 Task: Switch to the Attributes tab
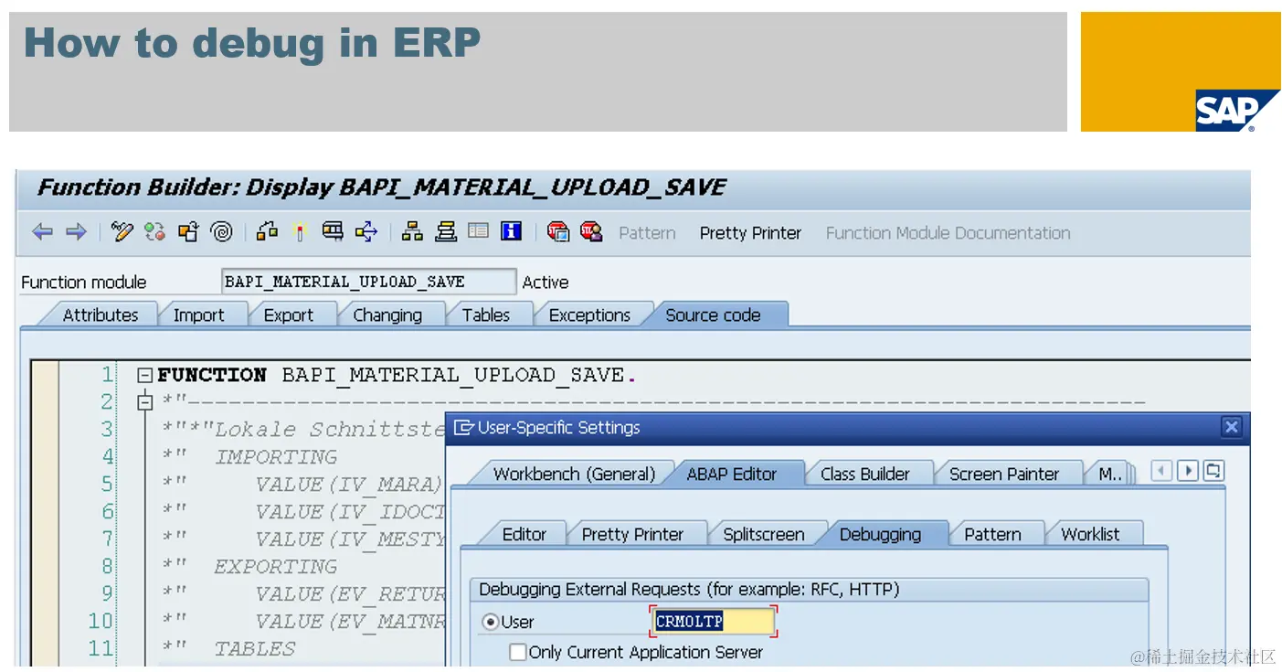pos(100,315)
